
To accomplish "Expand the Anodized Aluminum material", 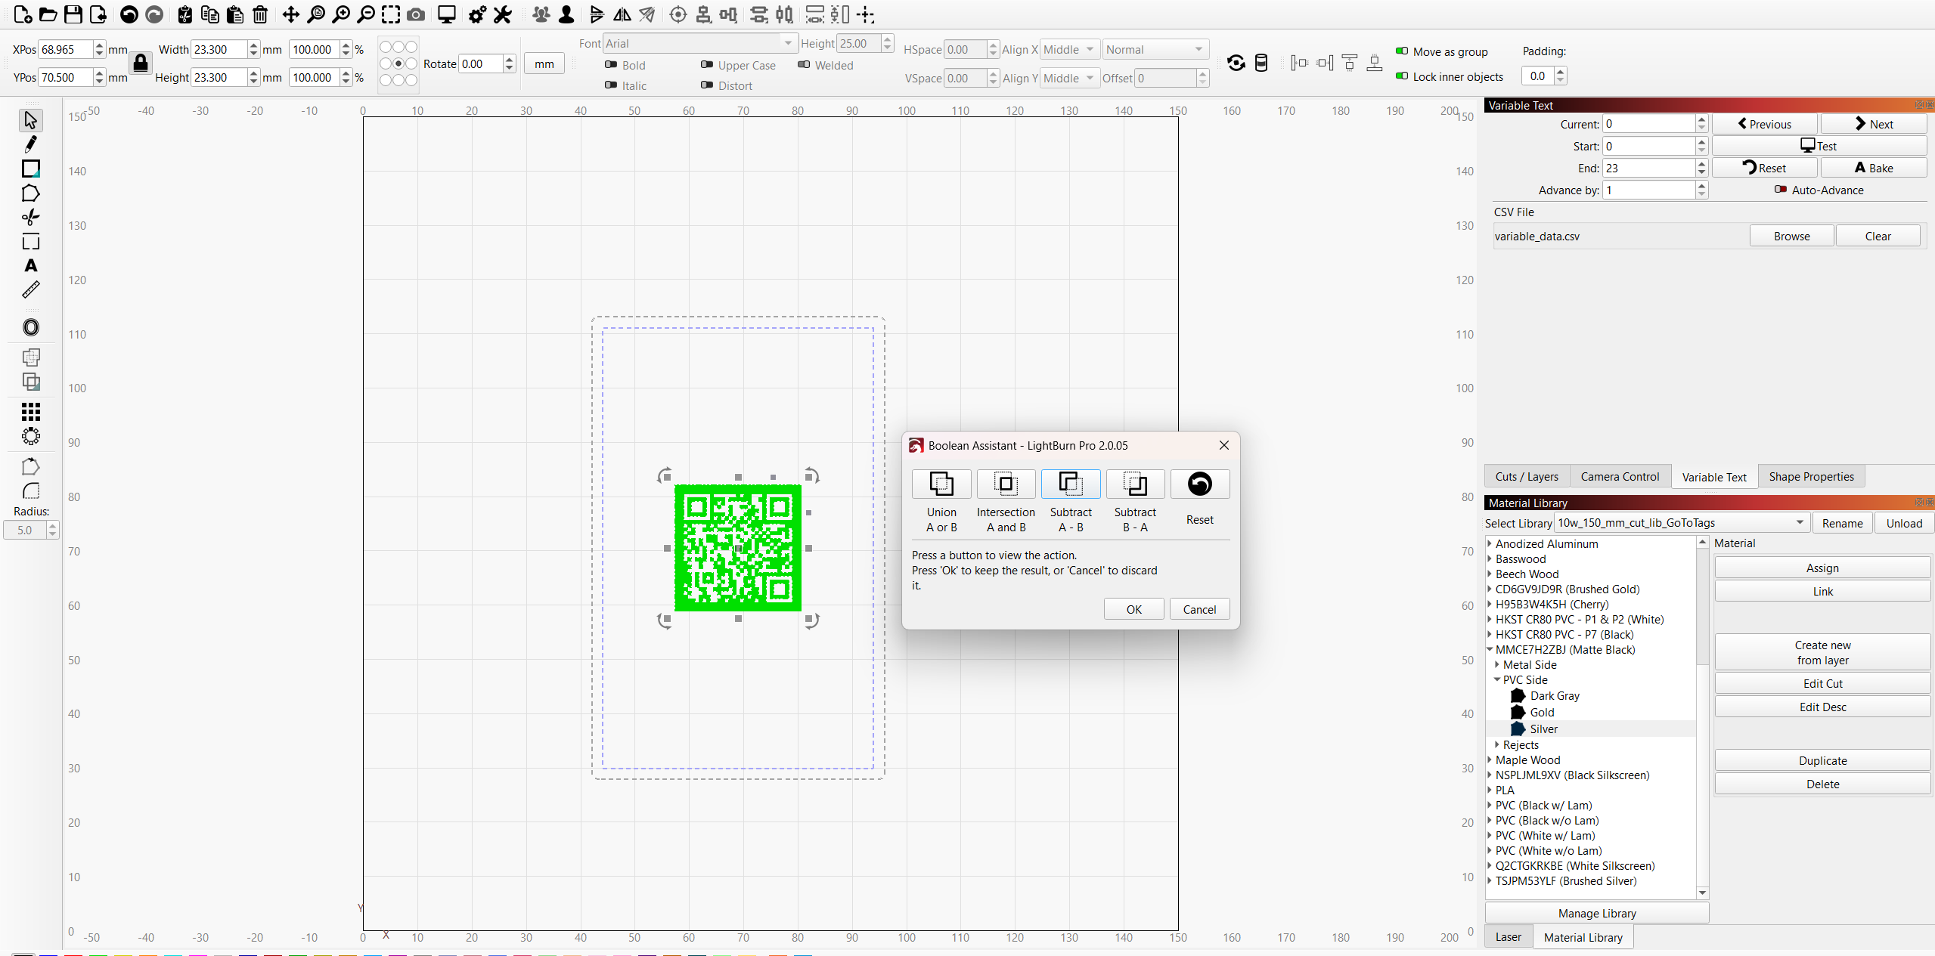I will click(1490, 543).
